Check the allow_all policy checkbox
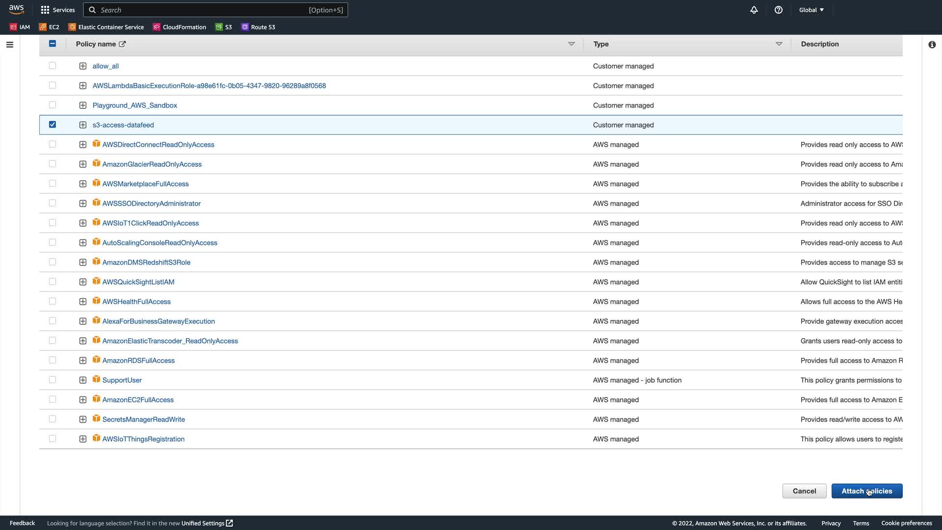 (x=52, y=66)
